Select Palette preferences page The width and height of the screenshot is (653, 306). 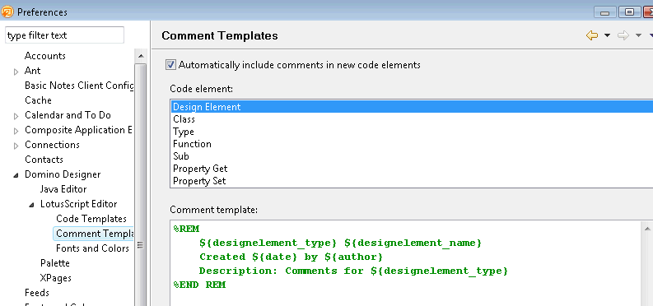[x=55, y=263]
